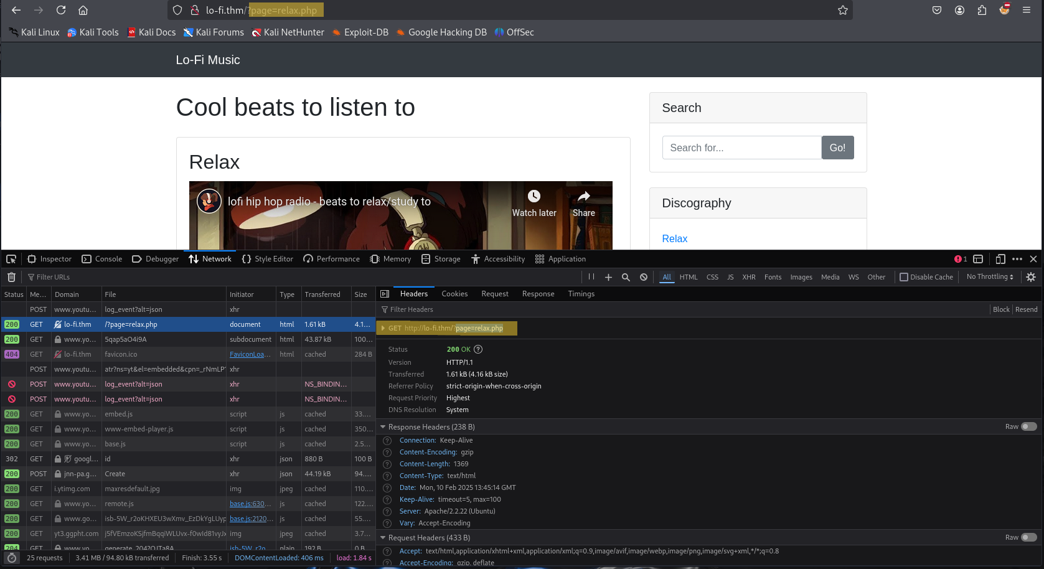Switch to the Console tab
This screenshot has height=569, width=1044.
(102, 259)
